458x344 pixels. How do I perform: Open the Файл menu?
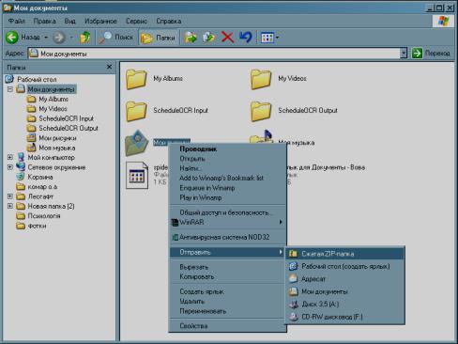click(x=17, y=22)
